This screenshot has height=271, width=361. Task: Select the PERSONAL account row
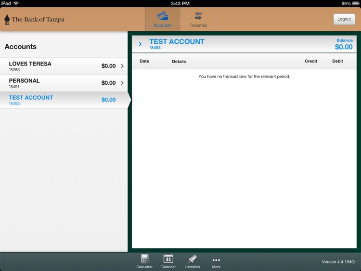tap(64, 83)
